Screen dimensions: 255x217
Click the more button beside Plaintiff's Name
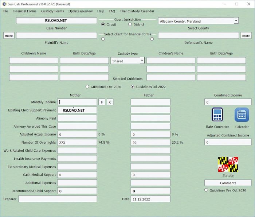[9, 35]
